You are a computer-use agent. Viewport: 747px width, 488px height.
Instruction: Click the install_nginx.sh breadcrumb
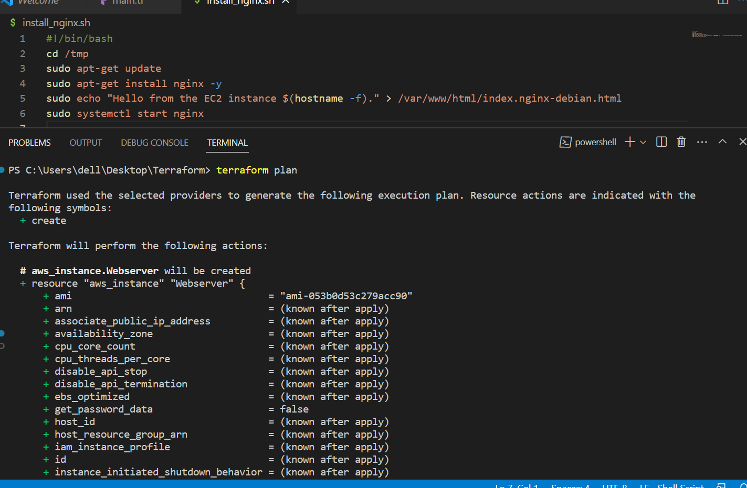coord(56,23)
